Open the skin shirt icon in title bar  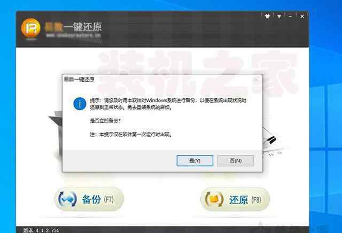point(267,16)
